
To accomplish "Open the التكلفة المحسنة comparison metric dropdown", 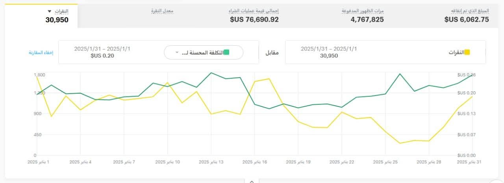I will (204, 52).
